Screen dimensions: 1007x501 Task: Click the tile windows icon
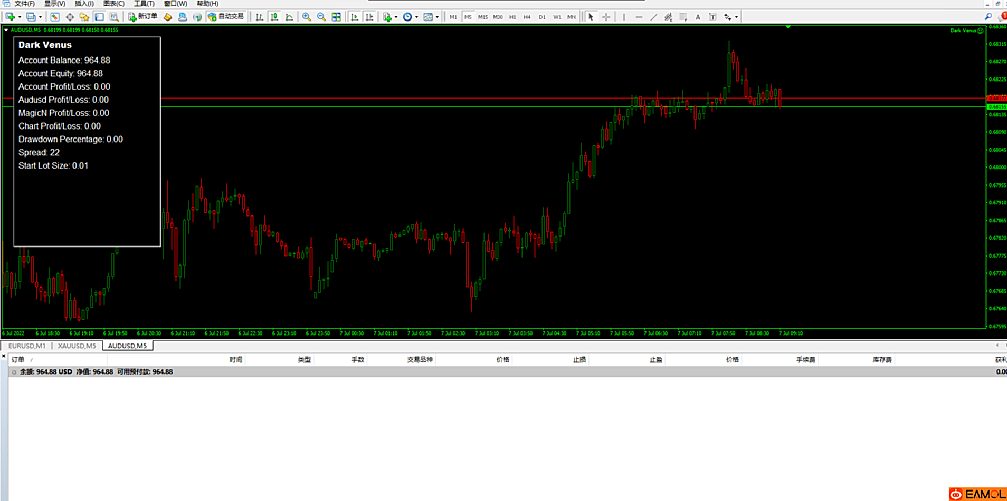tap(336, 17)
